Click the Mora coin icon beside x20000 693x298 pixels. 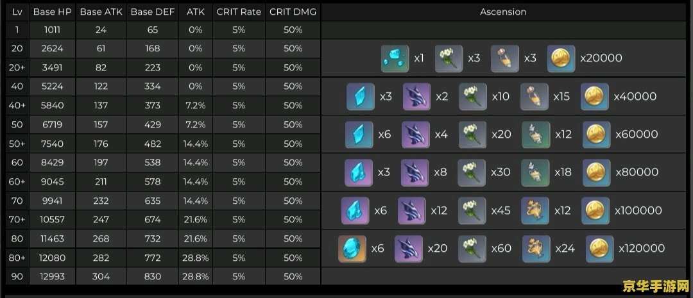(x=561, y=59)
